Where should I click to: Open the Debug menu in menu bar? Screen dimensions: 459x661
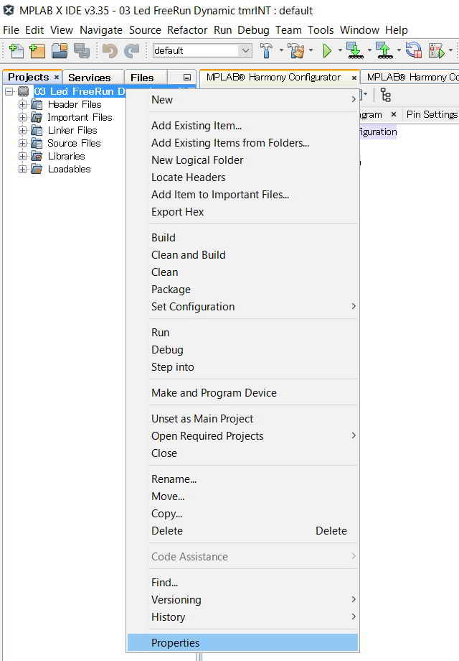tap(253, 30)
